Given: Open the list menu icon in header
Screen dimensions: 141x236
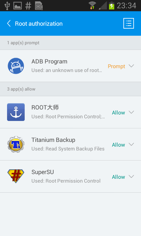Looking at the screenshot, I should pyautogui.click(x=129, y=23).
